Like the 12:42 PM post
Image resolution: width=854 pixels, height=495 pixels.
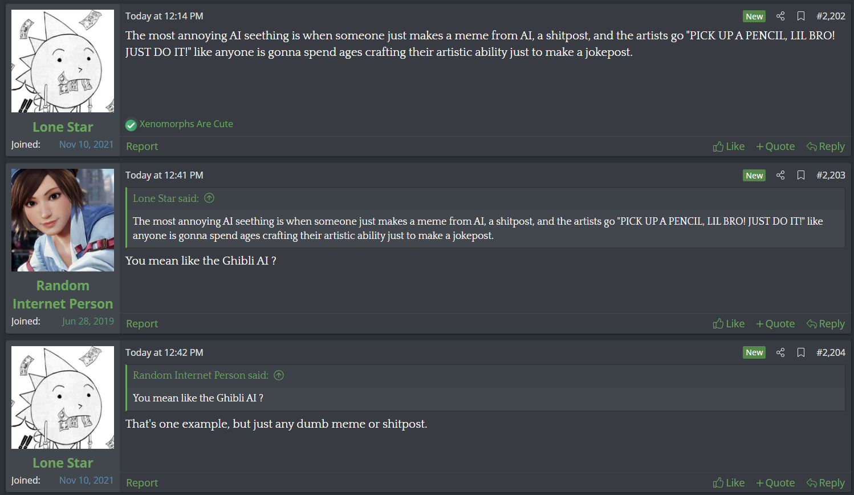(729, 483)
